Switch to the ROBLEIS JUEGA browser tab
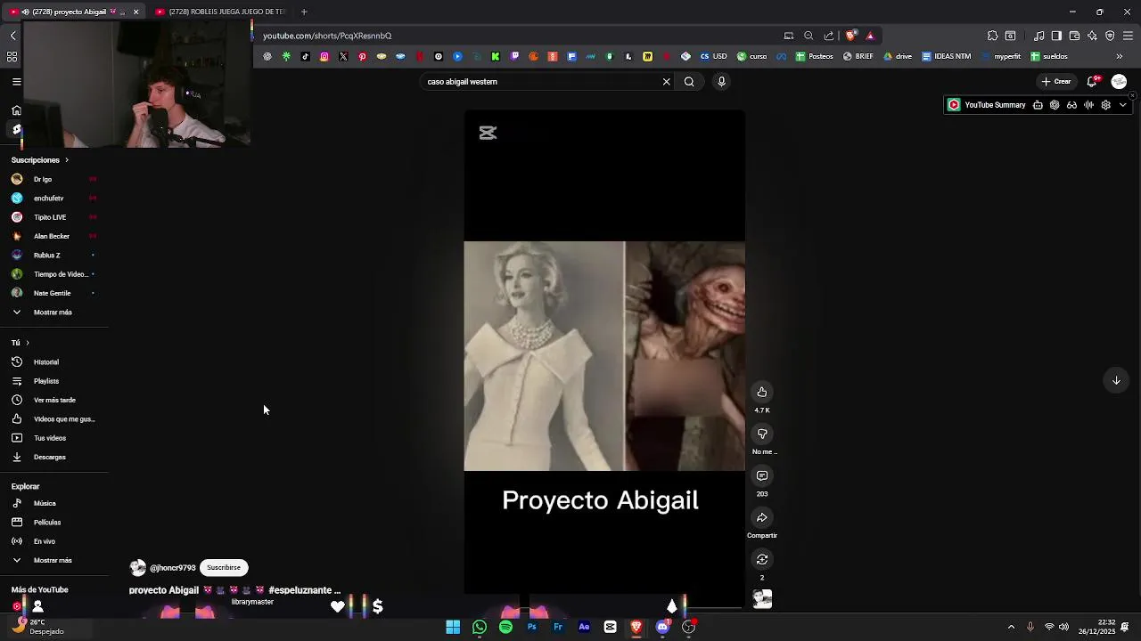Image resolution: width=1141 pixels, height=641 pixels. [219, 12]
